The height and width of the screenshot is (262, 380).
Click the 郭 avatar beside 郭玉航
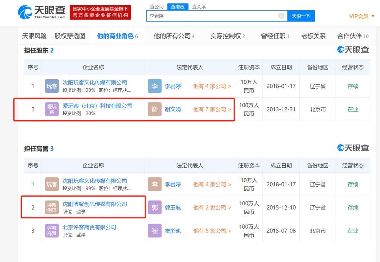(x=155, y=207)
